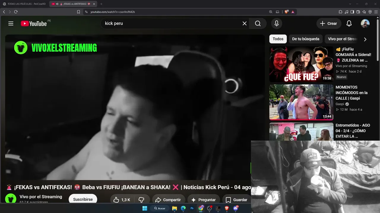Go to the YouTube home logo
The height and width of the screenshot is (213, 380).
[34, 23]
